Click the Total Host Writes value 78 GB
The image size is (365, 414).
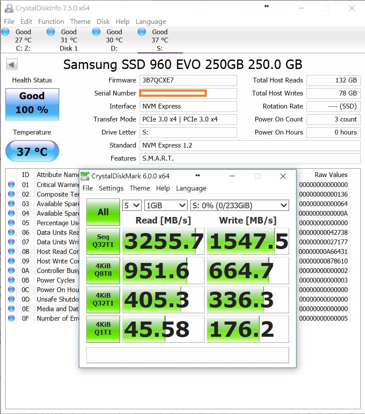click(x=333, y=93)
